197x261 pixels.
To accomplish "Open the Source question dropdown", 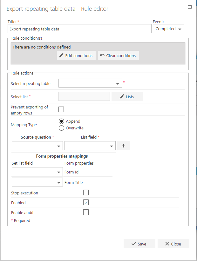I will (x=37, y=146).
